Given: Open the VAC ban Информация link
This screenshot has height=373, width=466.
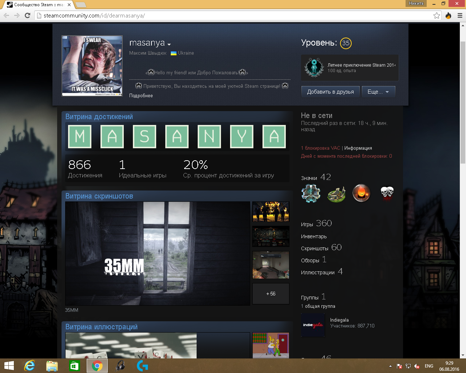Looking at the screenshot, I should [358, 148].
